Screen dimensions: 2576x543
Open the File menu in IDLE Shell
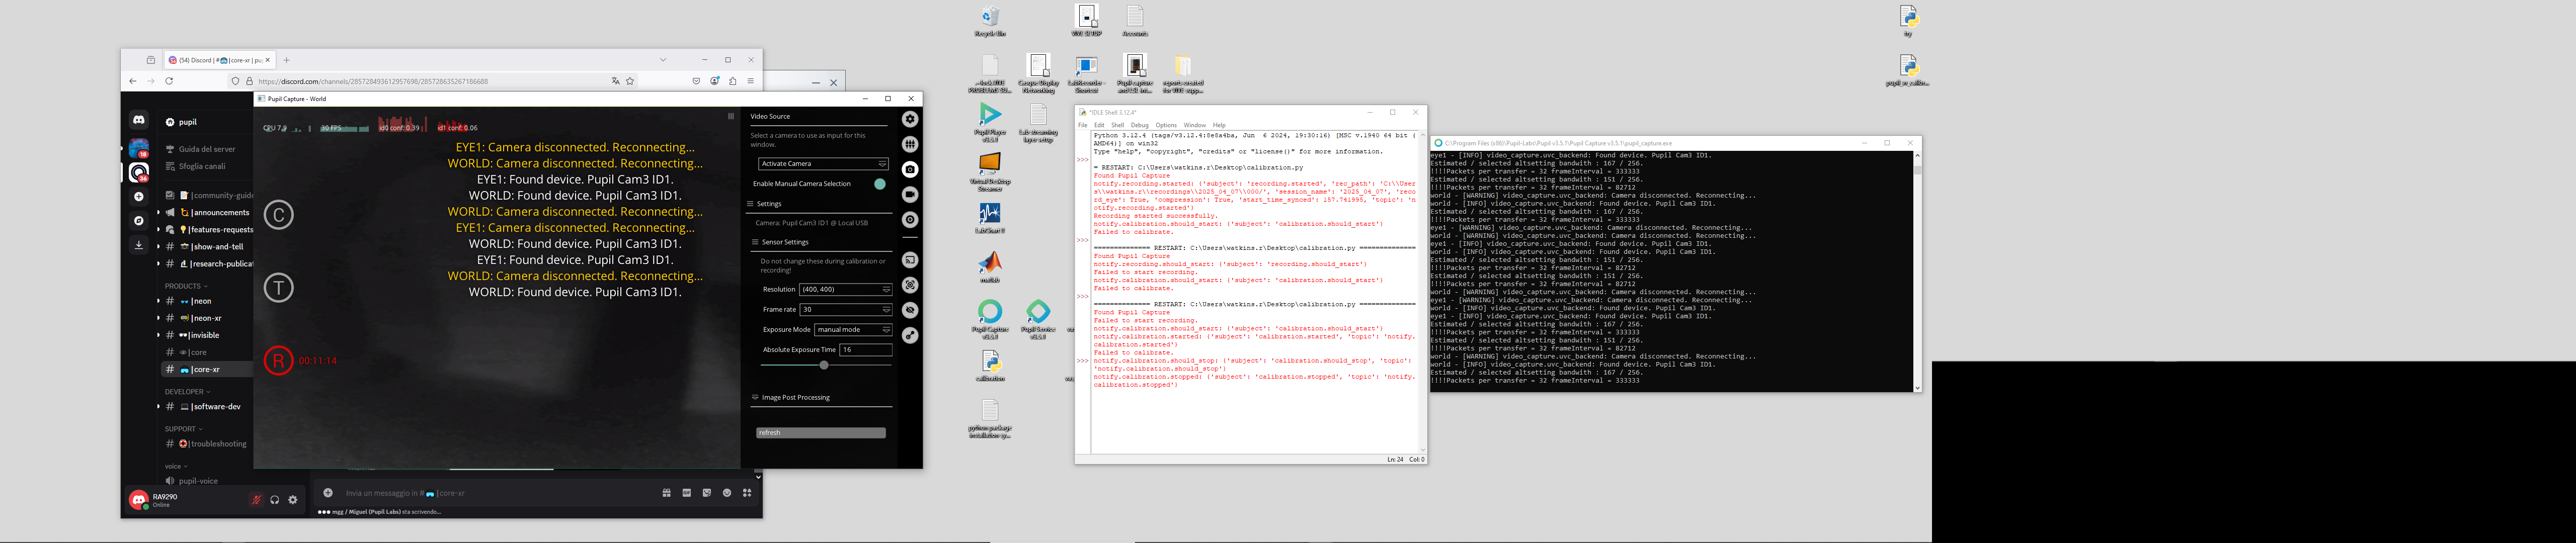1082,125
